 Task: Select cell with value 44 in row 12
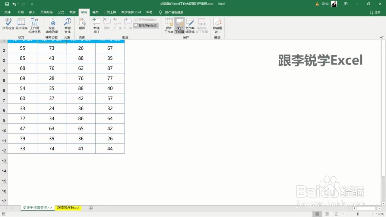coord(110,149)
